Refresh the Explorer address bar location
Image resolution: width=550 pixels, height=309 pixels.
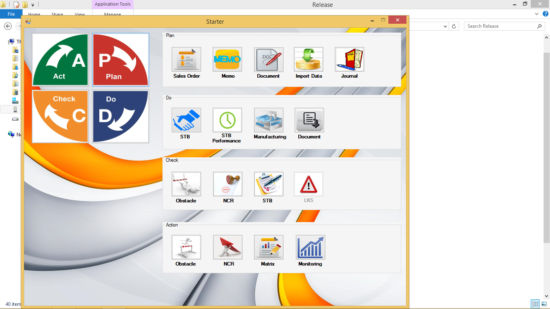pos(454,26)
